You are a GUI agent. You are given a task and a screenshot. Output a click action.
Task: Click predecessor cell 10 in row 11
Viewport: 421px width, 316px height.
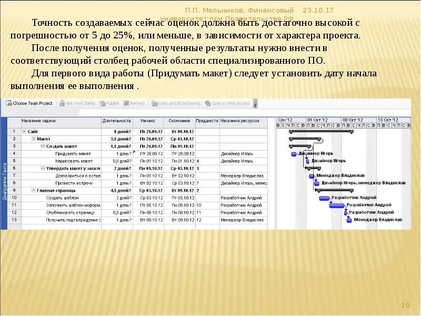click(207, 205)
